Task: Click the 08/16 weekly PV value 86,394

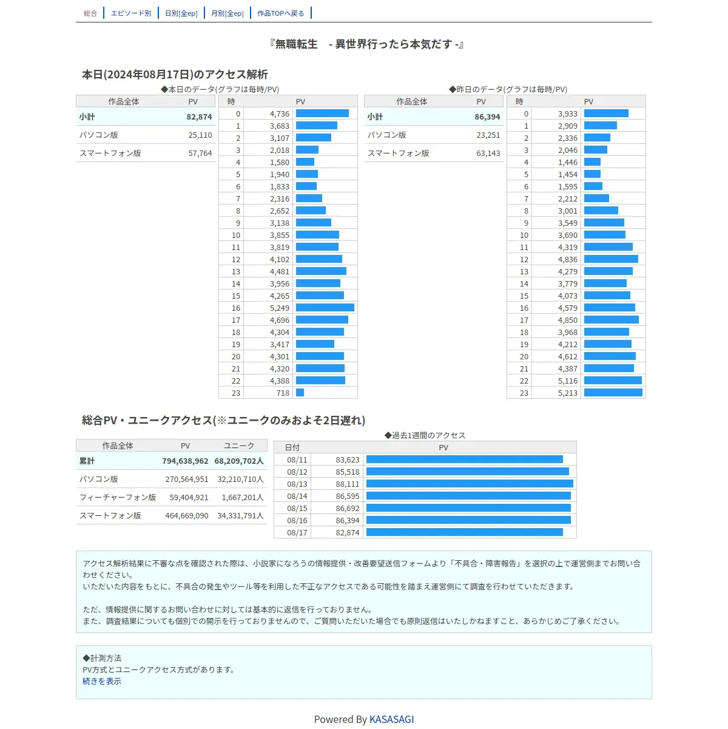Action: 348,520
